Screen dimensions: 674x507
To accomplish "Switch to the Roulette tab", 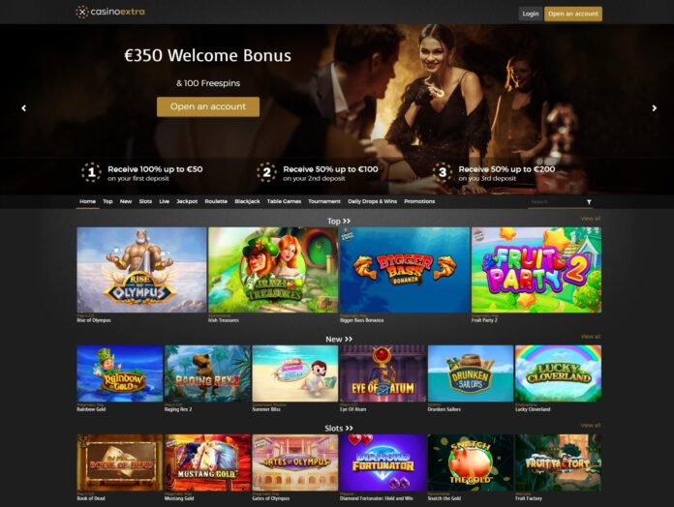I will pyautogui.click(x=216, y=201).
